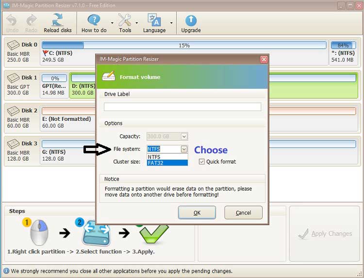364x278 pixels.
Task: Click the resize-disk icon in Steps panel
Action: point(96,233)
